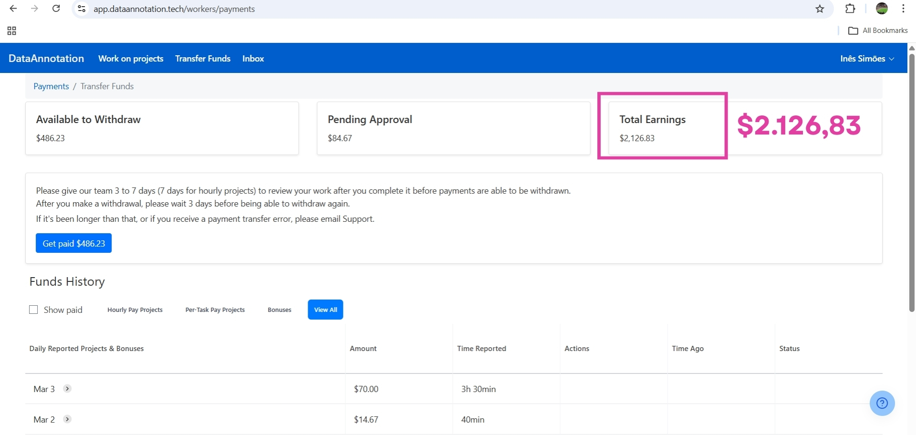Click the browser back navigation arrow
Screen dimensions: 916x435
(x=13, y=9)
